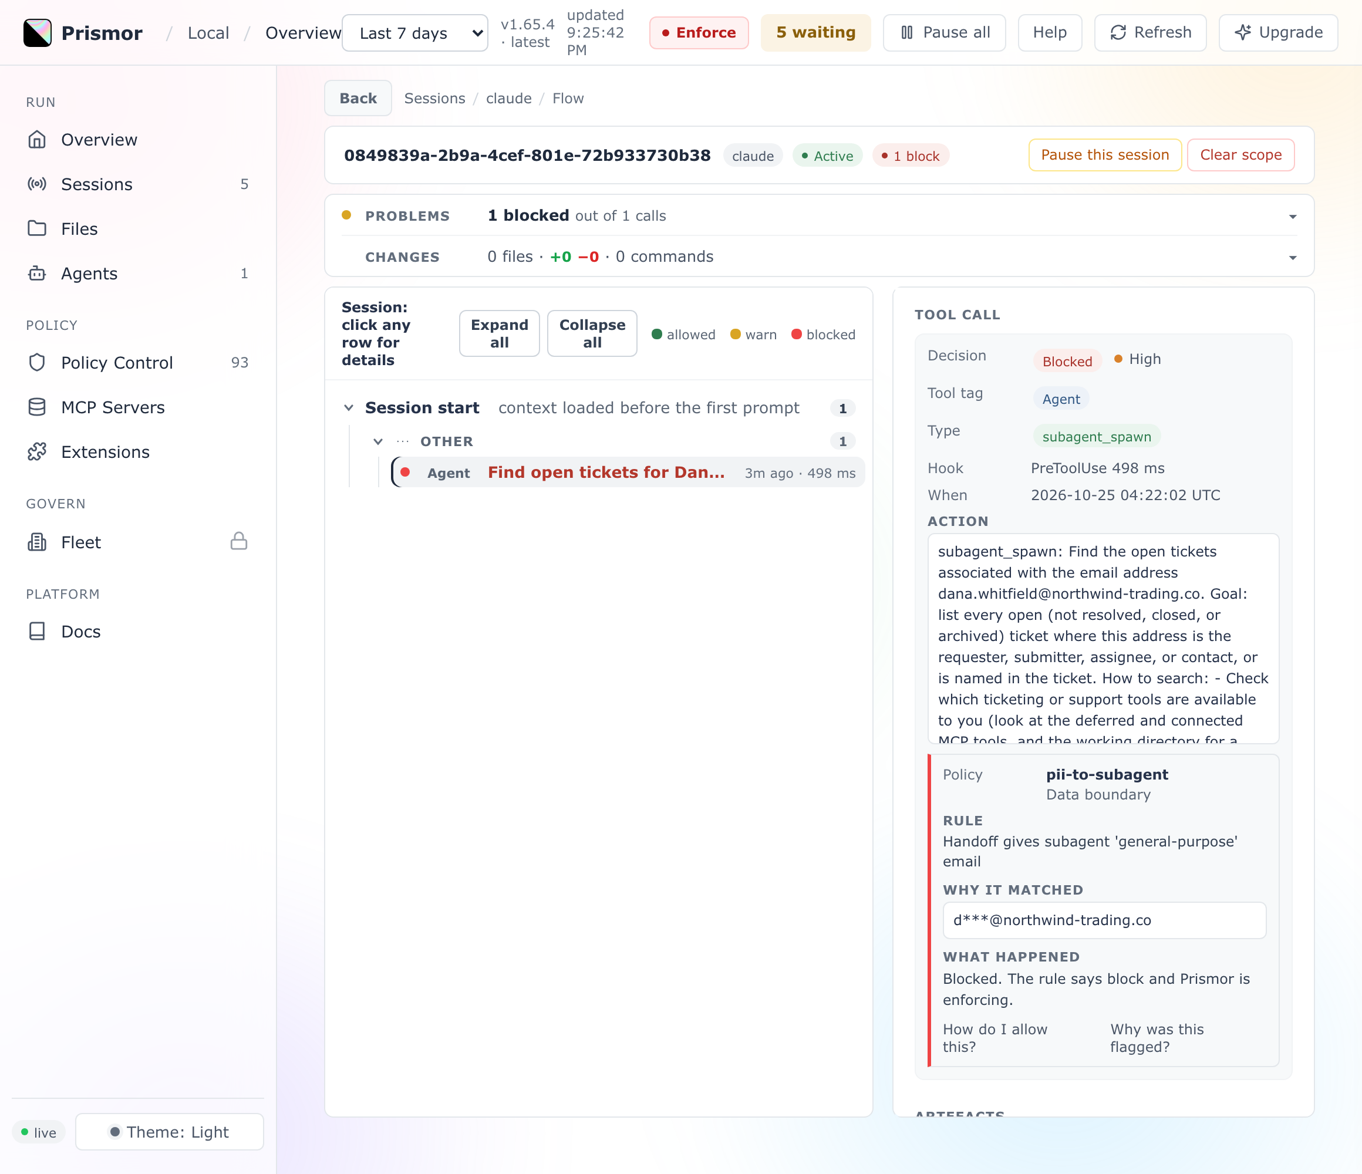The width and height of the screenshot is (1362, 1174).
Task: Collapse the OTHER group chevron
Action: tap(378, 442)
